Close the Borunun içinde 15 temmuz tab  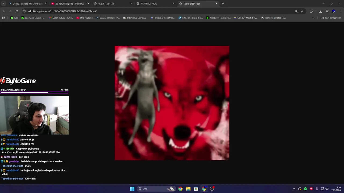[x=88, y=4]
